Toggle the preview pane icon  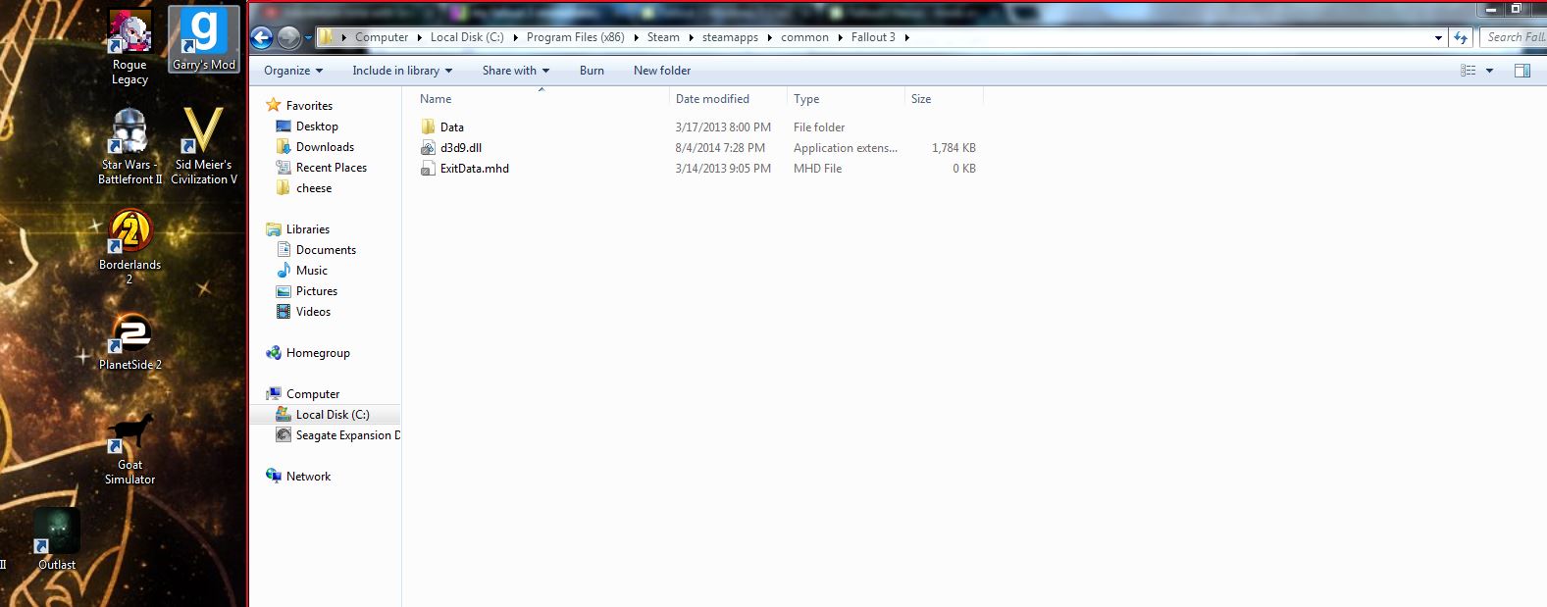coord(1521,71)
